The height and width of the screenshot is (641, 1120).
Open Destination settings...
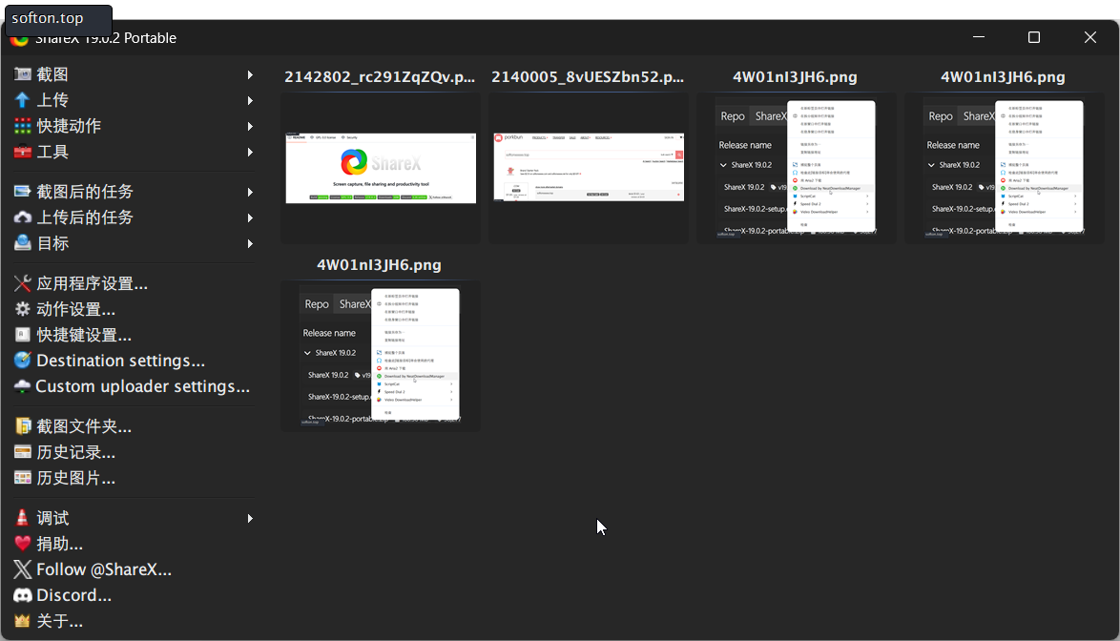134,361
